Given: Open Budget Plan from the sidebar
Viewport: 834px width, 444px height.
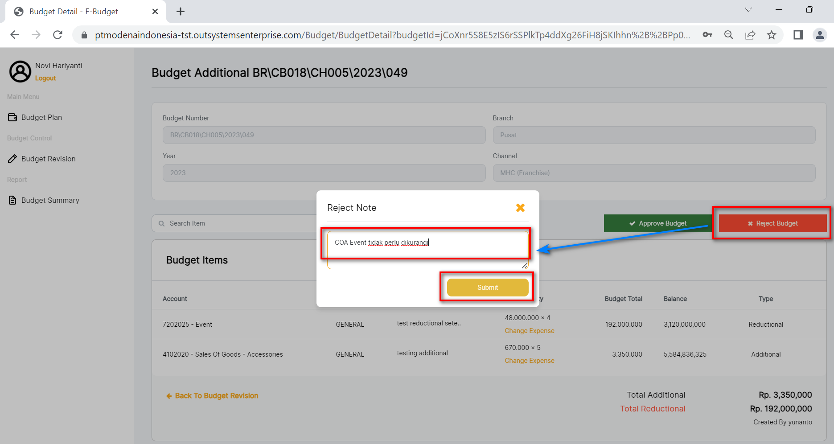Looking at the screenshot, I should (x=41, y=117).
